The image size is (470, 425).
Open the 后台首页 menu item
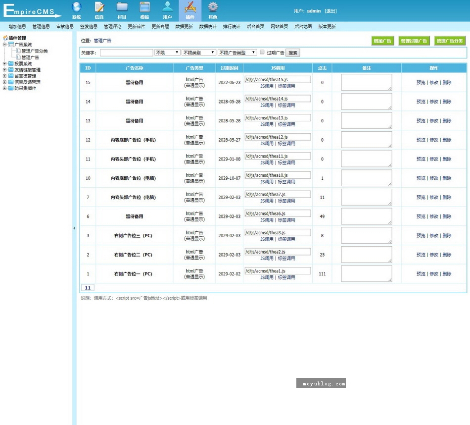[255, 26]
